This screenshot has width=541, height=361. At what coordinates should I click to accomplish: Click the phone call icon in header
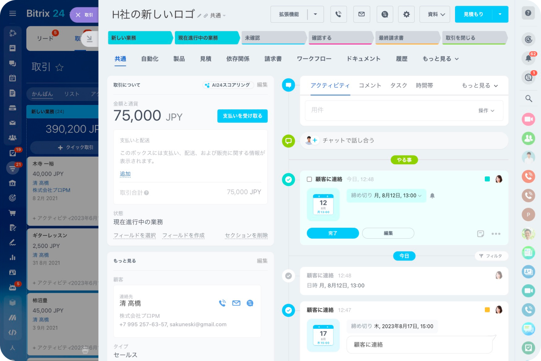[x=338, y=14]
